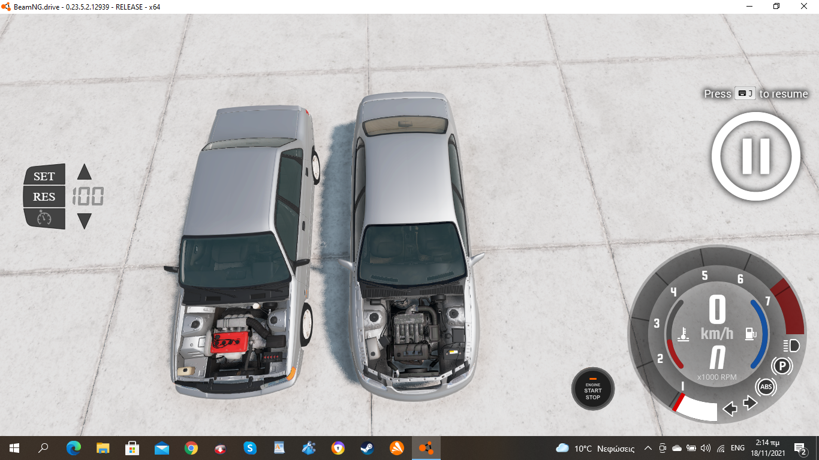
Task: Click the fuel pump icon
Action: click(750, 334)
